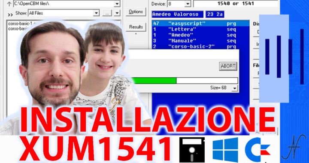309x163 pixels.
Task: Open the small dropdown next to ellipsis
Action: point(117,13)
